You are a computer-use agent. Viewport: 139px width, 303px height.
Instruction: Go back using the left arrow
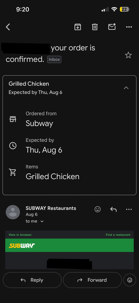tap(8, 27)
